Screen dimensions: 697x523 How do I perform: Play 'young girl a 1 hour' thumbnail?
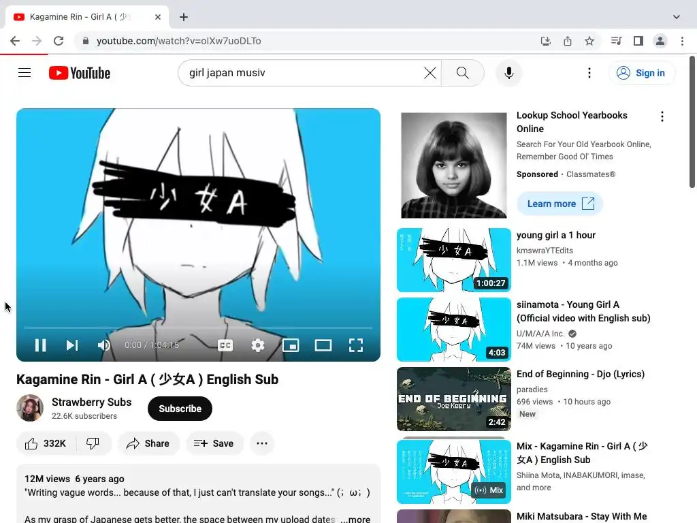[454, 260]
